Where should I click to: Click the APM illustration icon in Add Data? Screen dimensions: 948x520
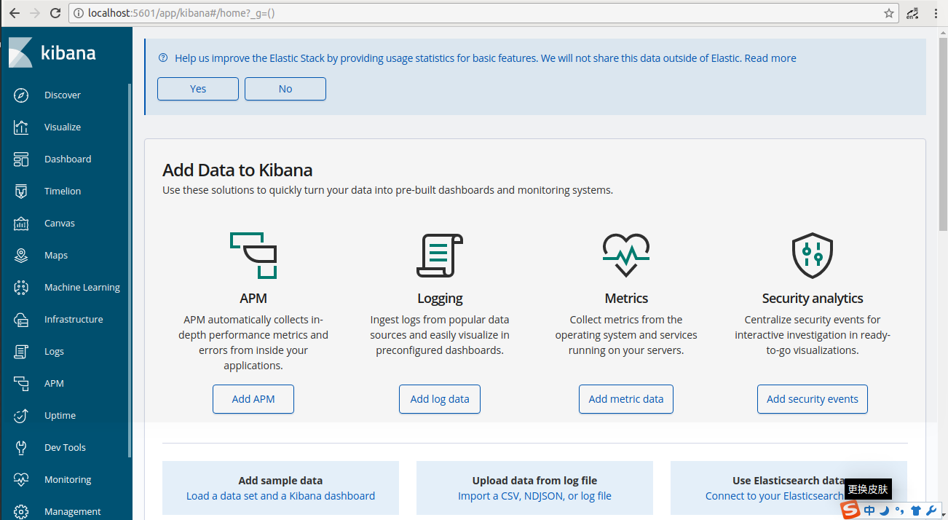(253, 255)
